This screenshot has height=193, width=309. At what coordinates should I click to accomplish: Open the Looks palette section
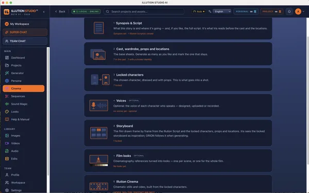(24, 112)
